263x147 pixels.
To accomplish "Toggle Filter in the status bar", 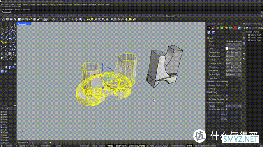I will (x=190, y=146).
